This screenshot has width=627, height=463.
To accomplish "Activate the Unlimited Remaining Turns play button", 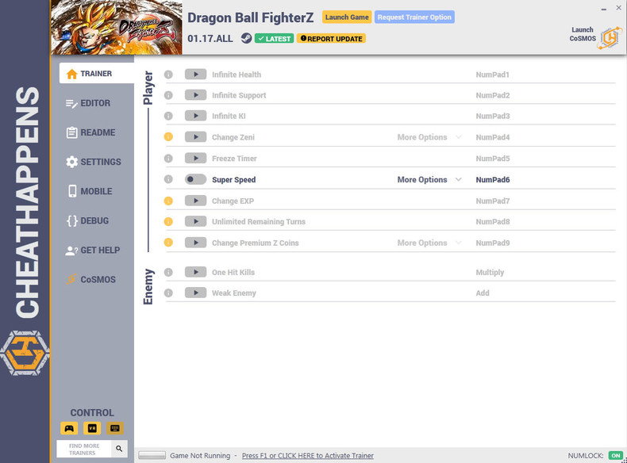I will point(195,221).
